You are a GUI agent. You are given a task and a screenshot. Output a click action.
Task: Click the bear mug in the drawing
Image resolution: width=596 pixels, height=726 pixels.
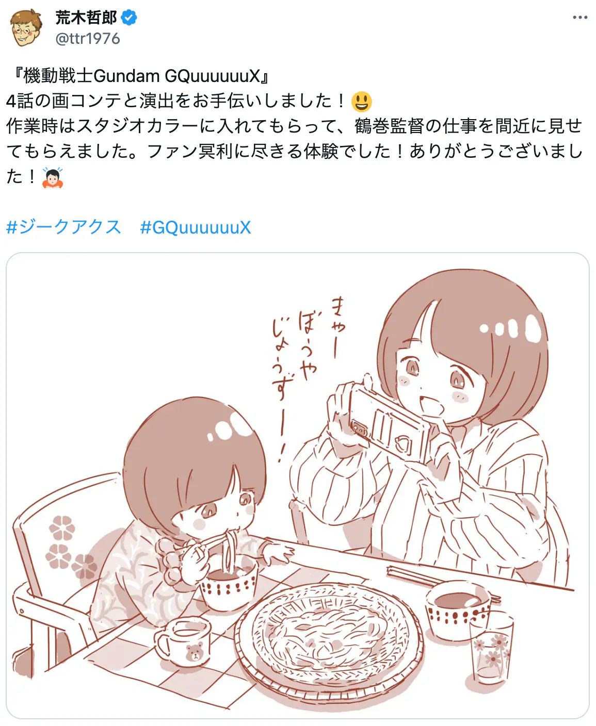click(x=183, y=642)
